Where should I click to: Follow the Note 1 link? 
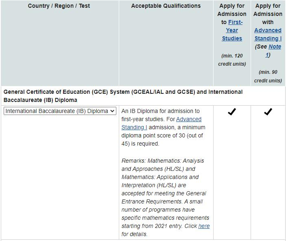[274, 47]
